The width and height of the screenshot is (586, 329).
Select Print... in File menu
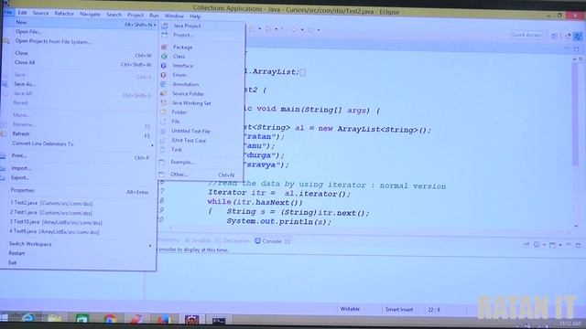click(x=18, y=155)
